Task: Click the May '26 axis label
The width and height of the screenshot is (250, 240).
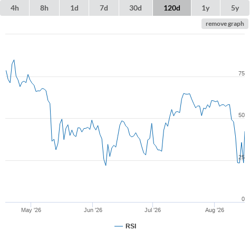Action: [x=31, y=210]
